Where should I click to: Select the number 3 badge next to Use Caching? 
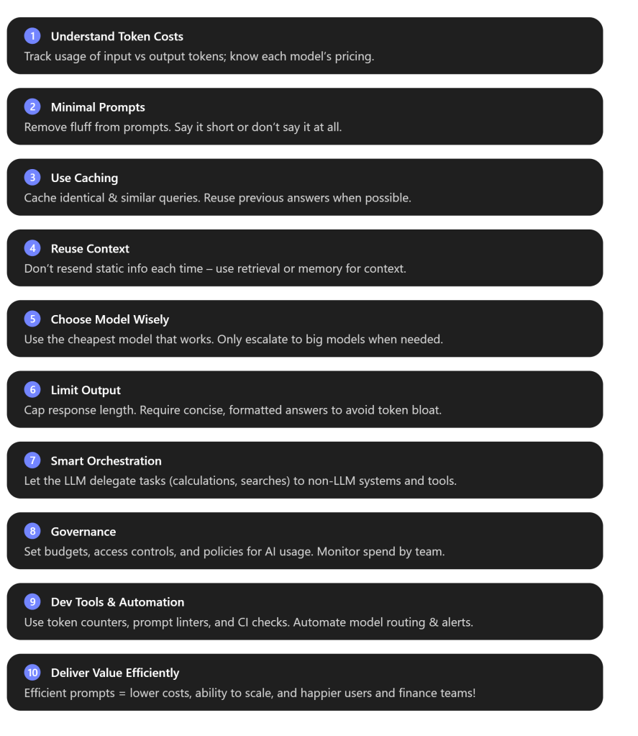coord(32,178)
